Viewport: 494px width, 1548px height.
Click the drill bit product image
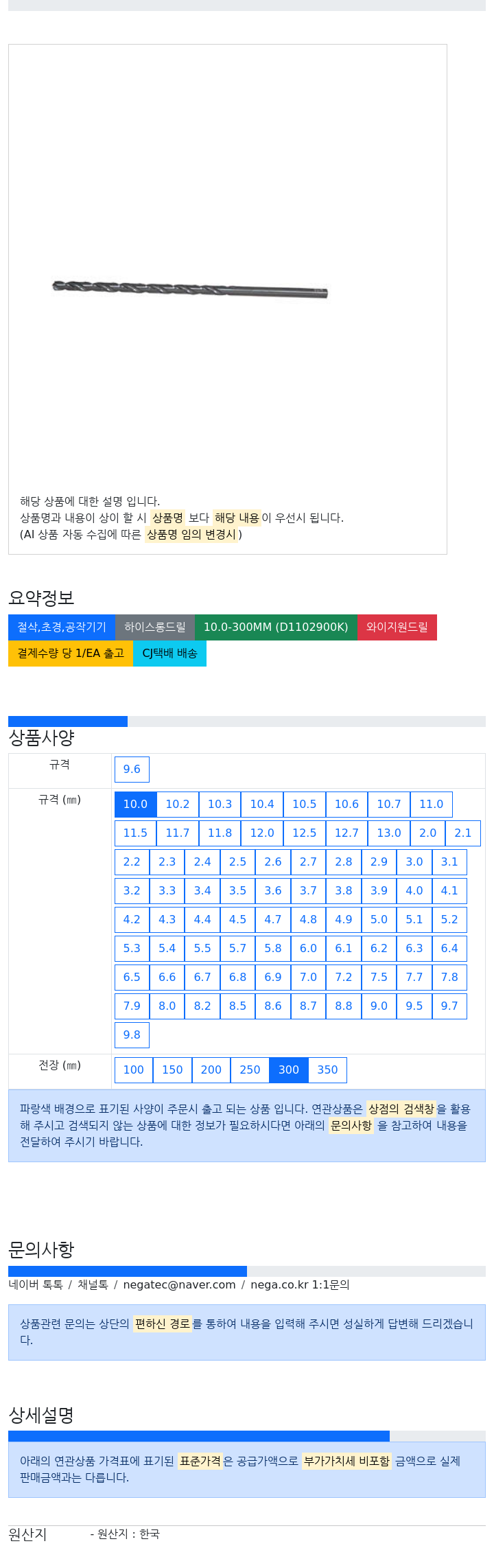[x=190, y=289]
